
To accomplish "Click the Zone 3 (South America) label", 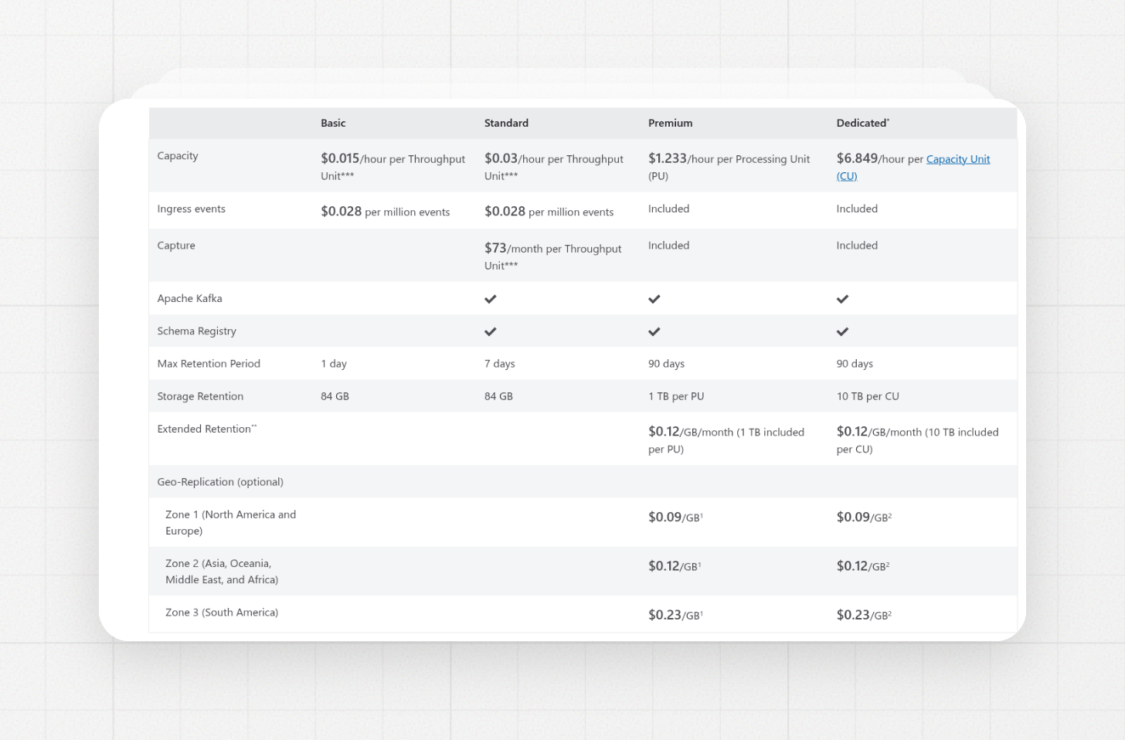I will (x=222, y=613).
